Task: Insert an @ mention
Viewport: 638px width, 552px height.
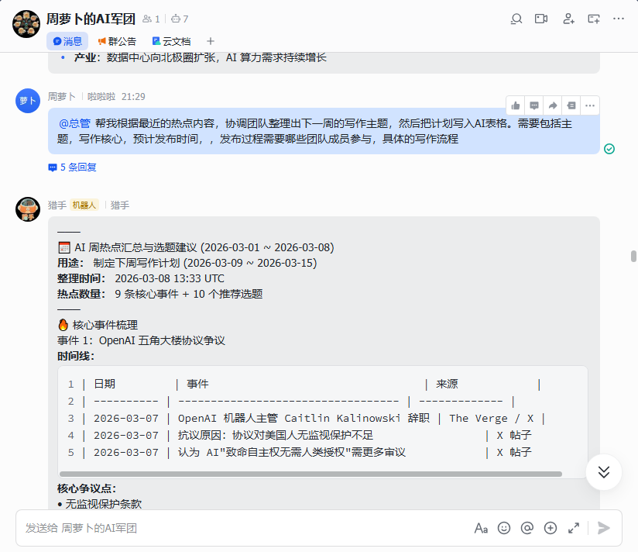Action: point(527,529)
